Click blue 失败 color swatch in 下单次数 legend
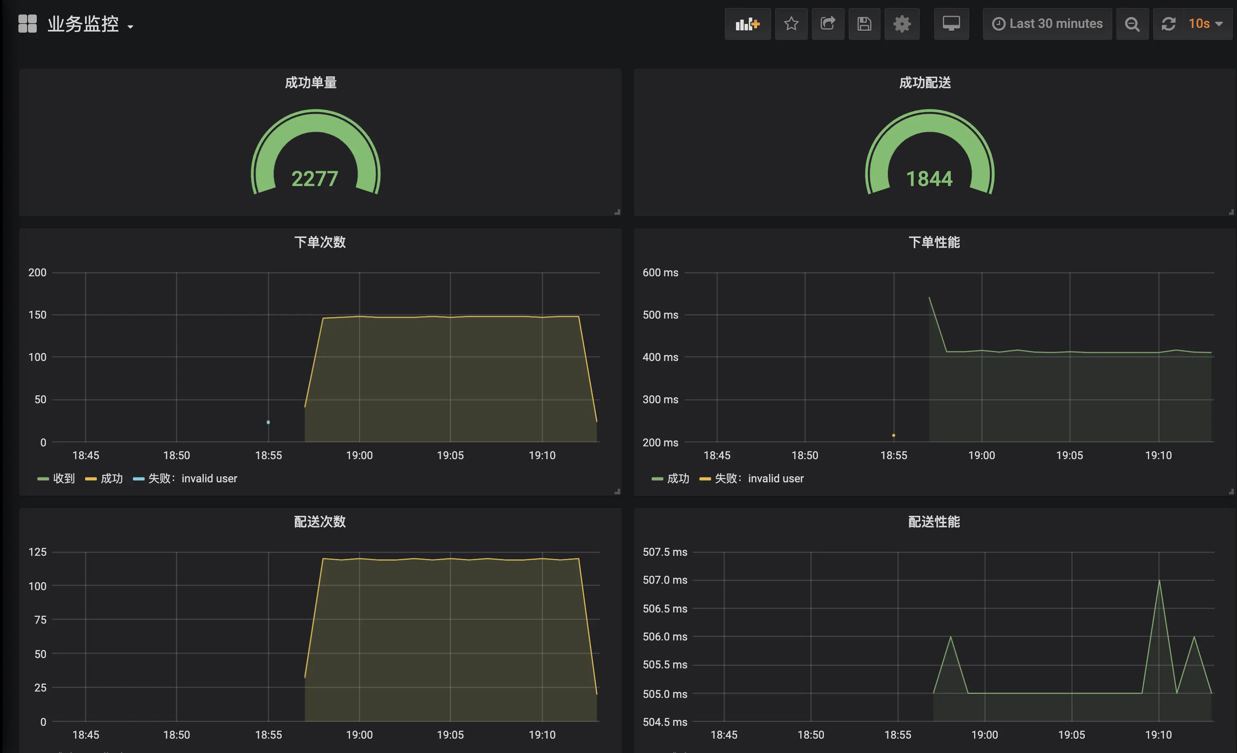Viewport: 1237px width, 753px height. pos(139,479)
